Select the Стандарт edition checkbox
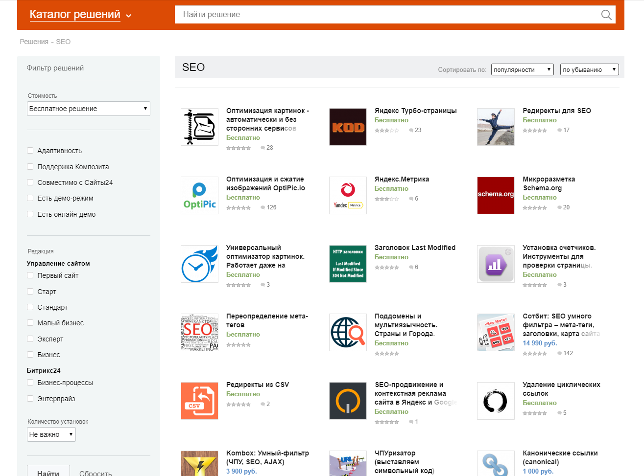 30,307
